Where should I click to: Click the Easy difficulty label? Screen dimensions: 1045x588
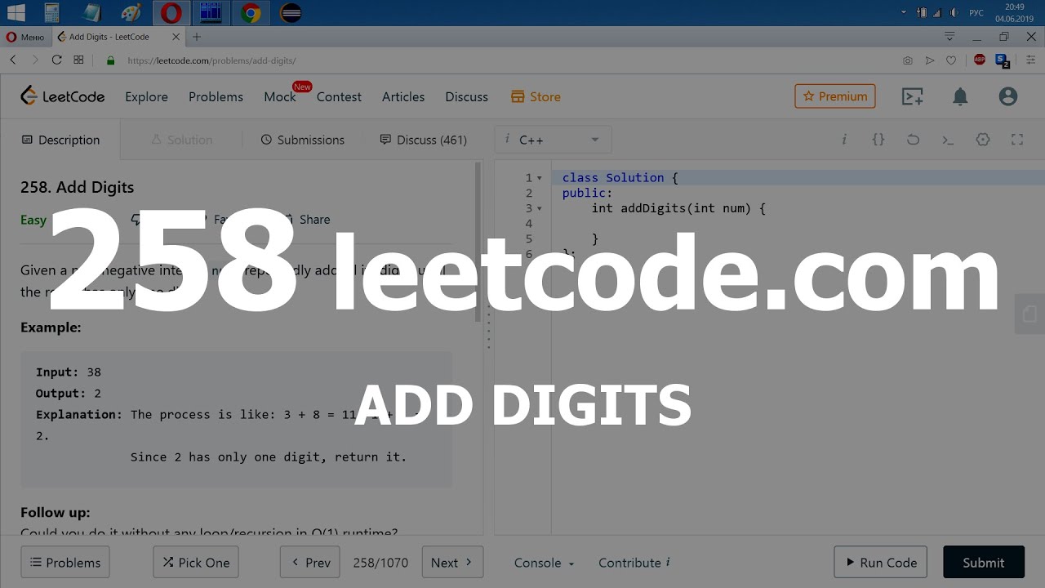(33, 220)
